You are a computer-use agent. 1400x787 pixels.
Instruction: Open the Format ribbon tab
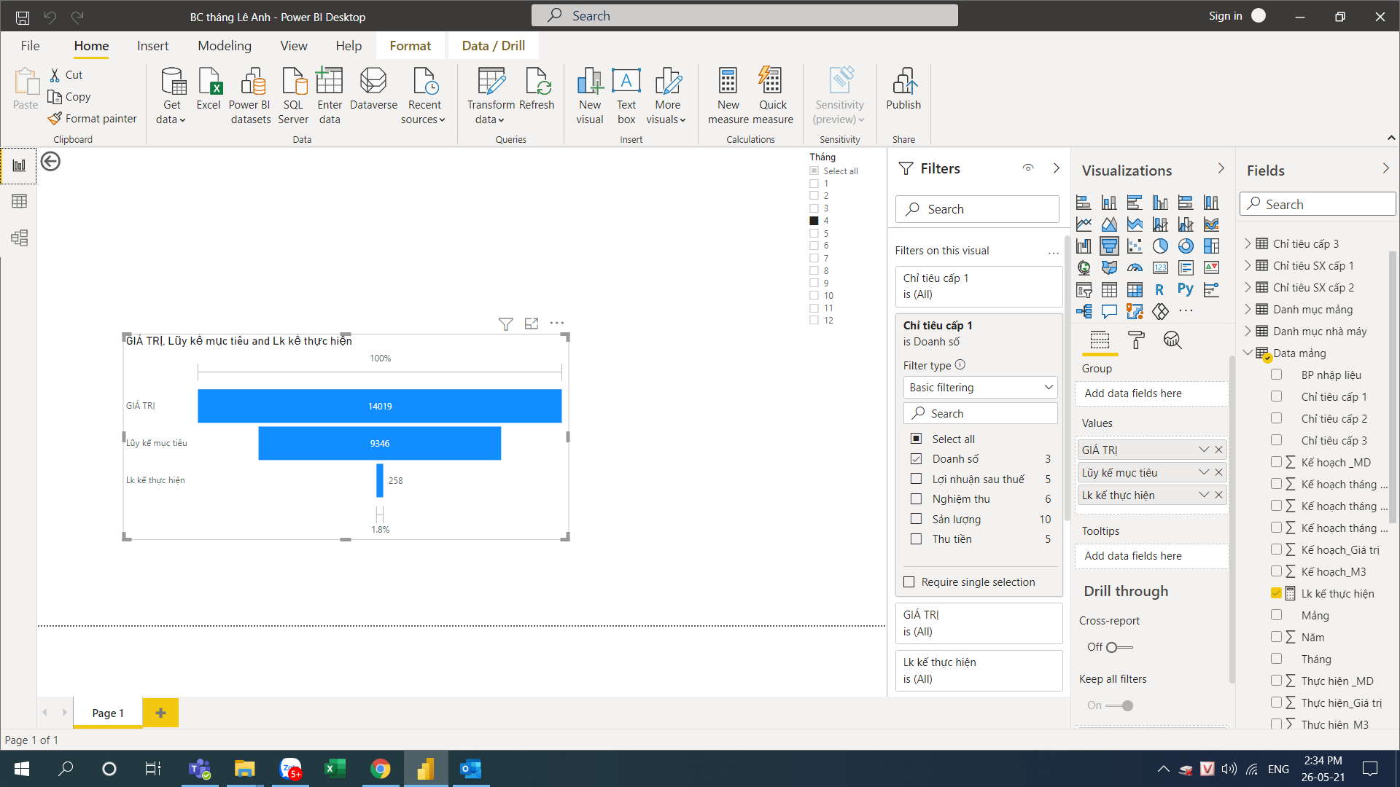[411, 45]
